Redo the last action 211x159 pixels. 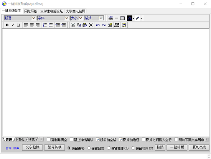(104, 25)
